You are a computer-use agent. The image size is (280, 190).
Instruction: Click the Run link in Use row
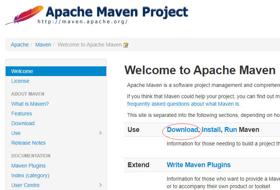click(x=231, y=130)
